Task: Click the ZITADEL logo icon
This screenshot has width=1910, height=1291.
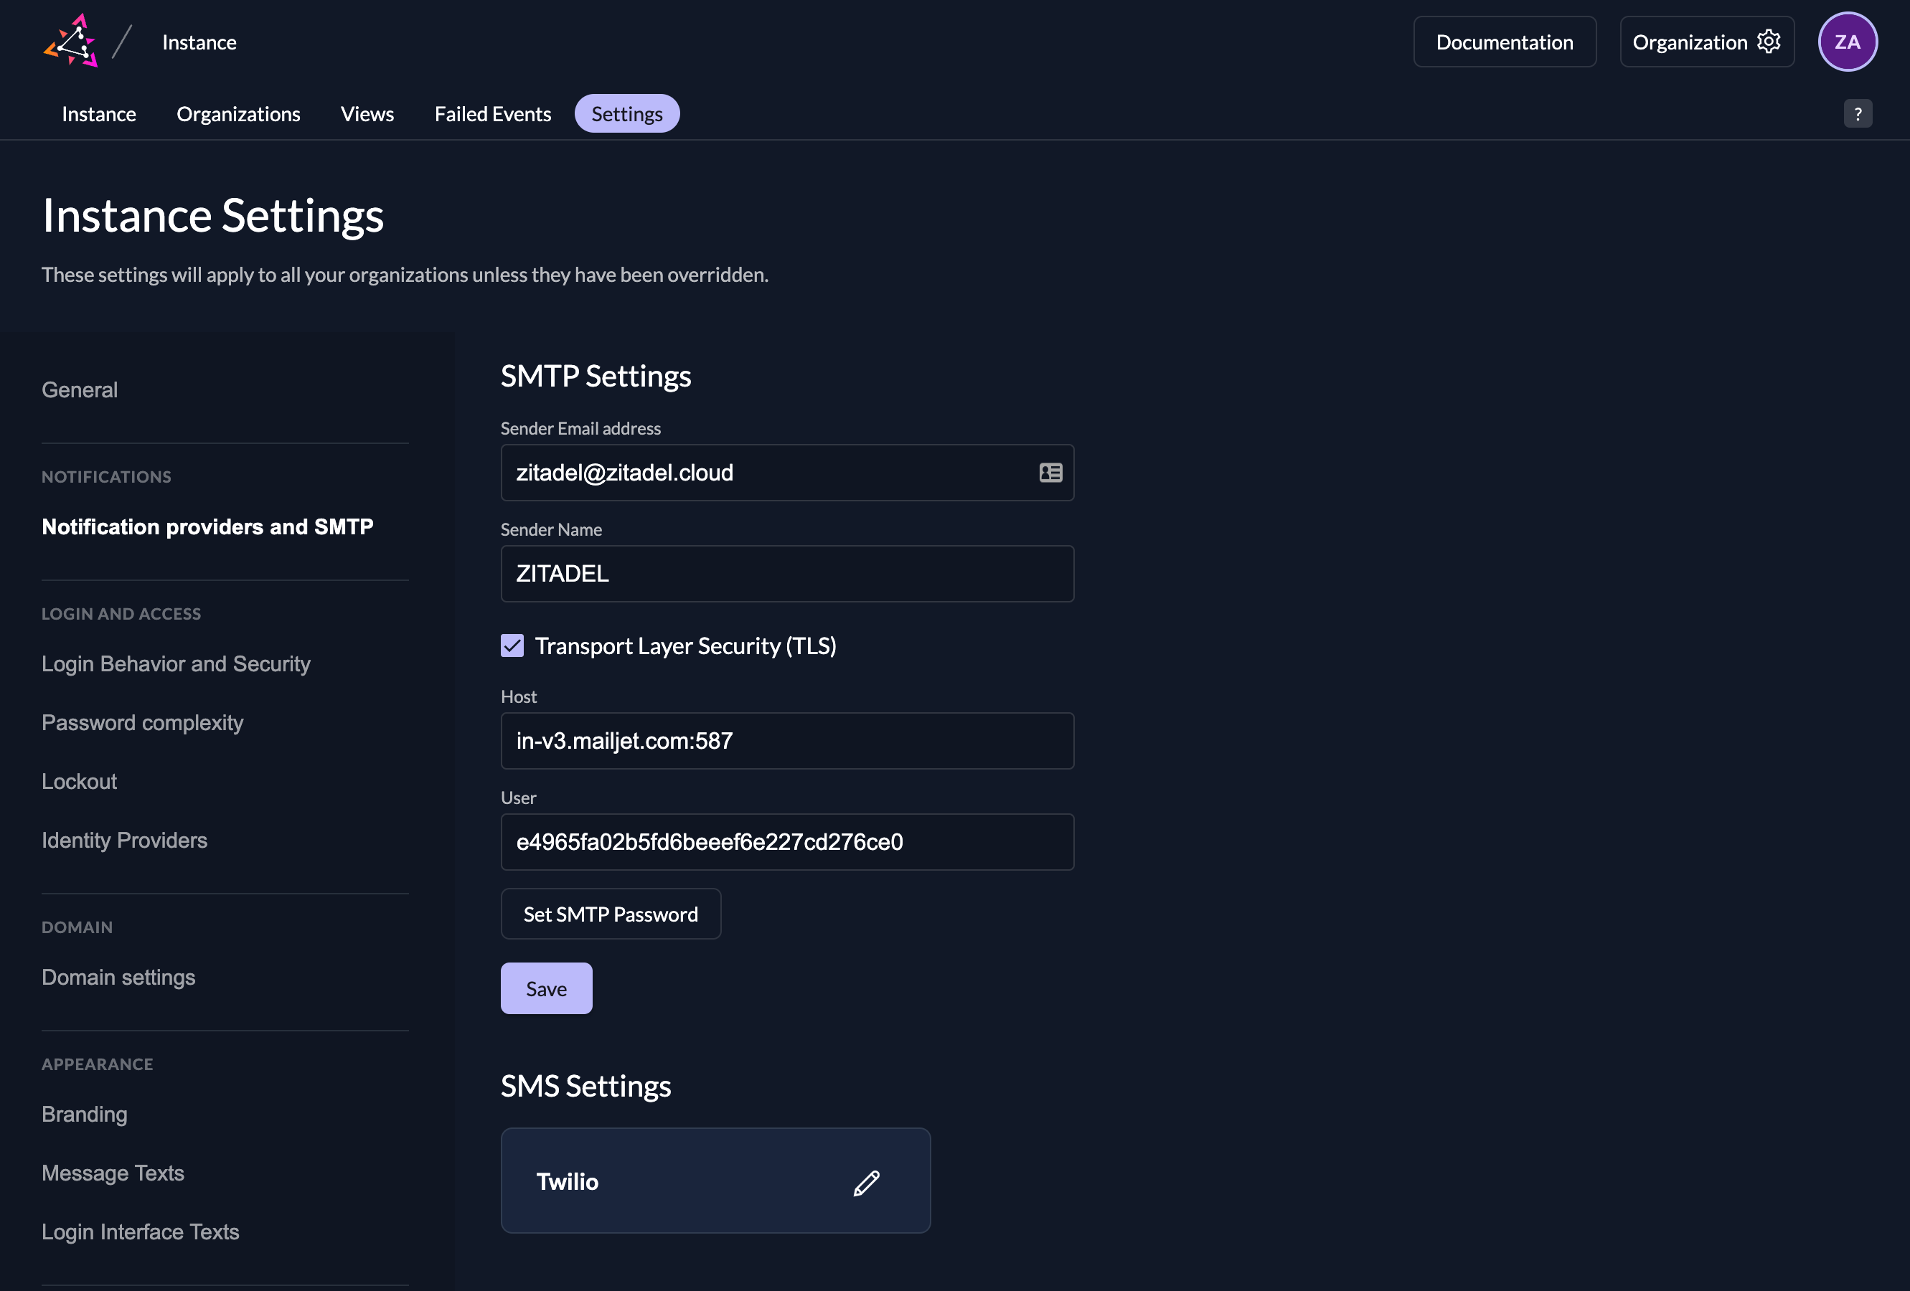Action: tap(72, 41)
